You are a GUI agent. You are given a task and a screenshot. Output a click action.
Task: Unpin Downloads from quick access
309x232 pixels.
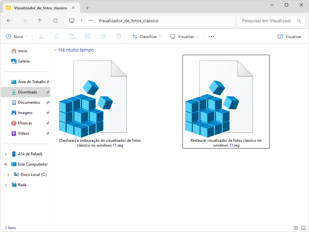click(48, 92)
